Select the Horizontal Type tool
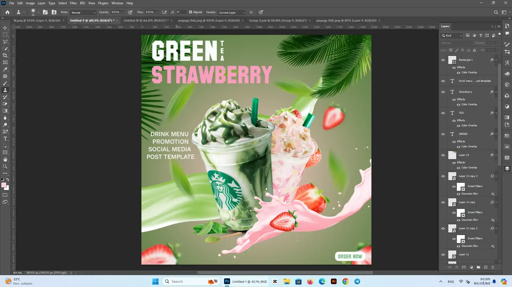This screenshot has height=287, width=512. 5,139
